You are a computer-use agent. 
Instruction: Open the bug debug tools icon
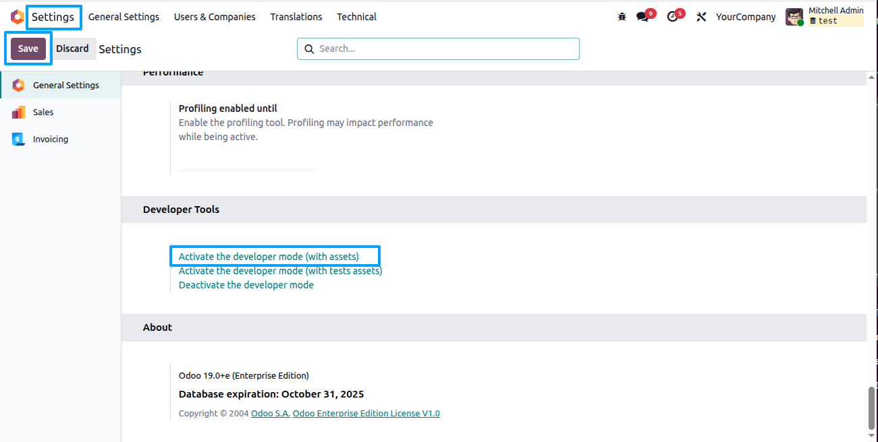tap(622, 17)
